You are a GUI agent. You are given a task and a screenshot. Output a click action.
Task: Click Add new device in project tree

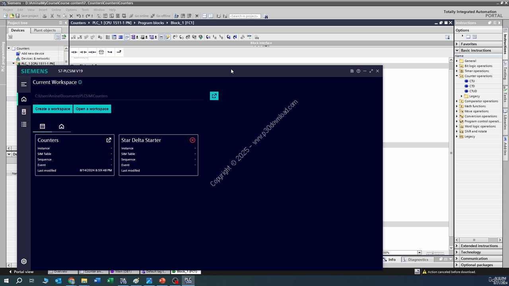[33, 53]
